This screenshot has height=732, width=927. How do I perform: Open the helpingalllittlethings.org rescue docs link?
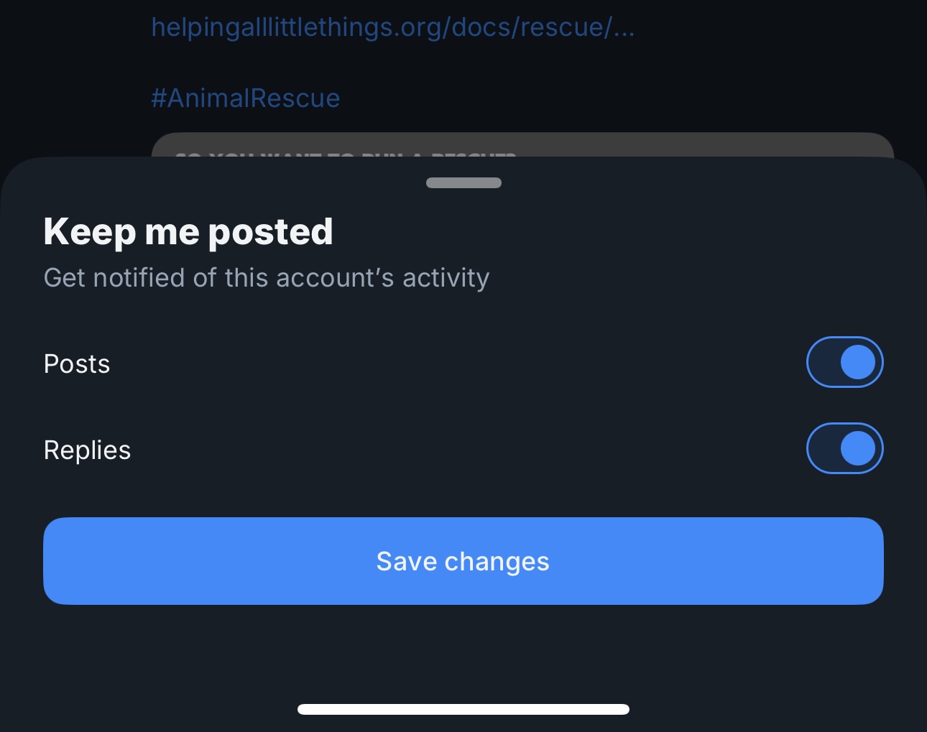click(393, 27)
